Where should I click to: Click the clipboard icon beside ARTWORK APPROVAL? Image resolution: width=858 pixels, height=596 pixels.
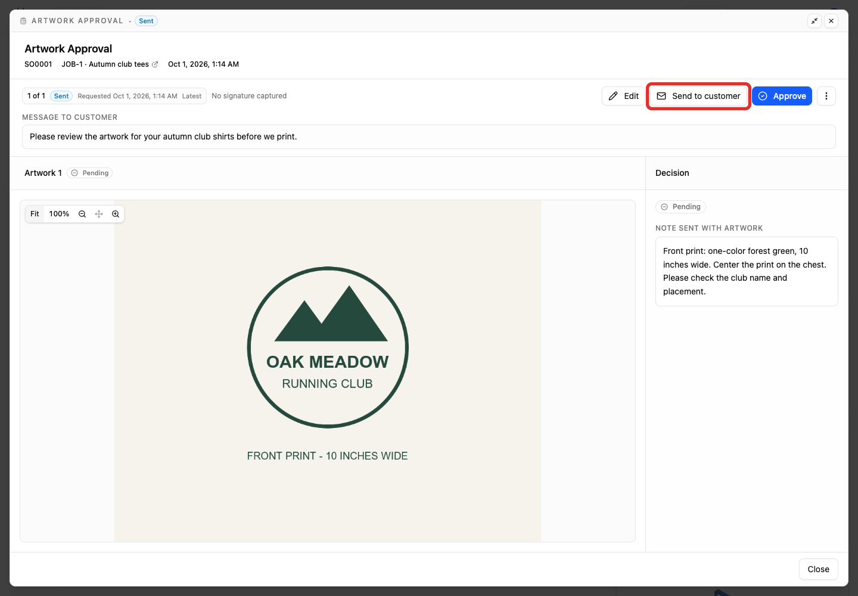click(x=23, y=21)
